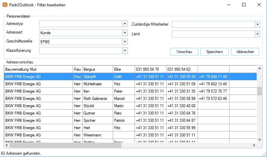Select the Bauverwaltung Muri row
The width and height of the screenshot is (267, 157).
pyautogui.click(x=38, y=69)
